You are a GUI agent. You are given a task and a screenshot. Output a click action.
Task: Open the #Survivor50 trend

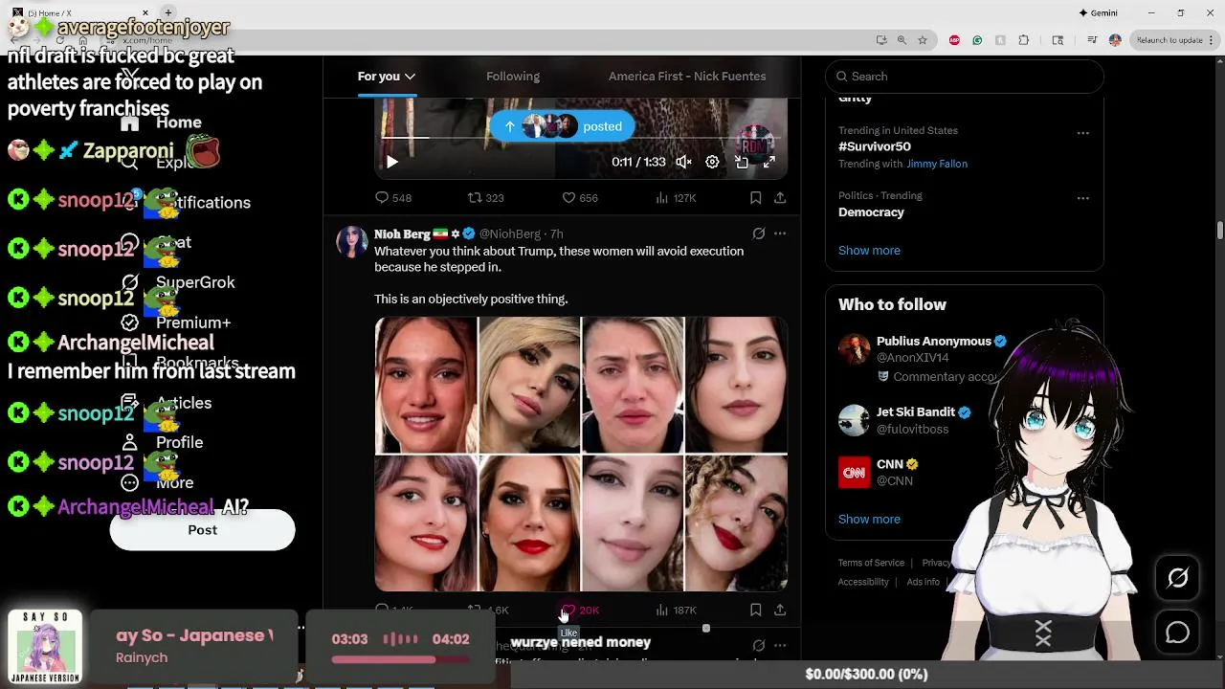[x=875, y=146]
